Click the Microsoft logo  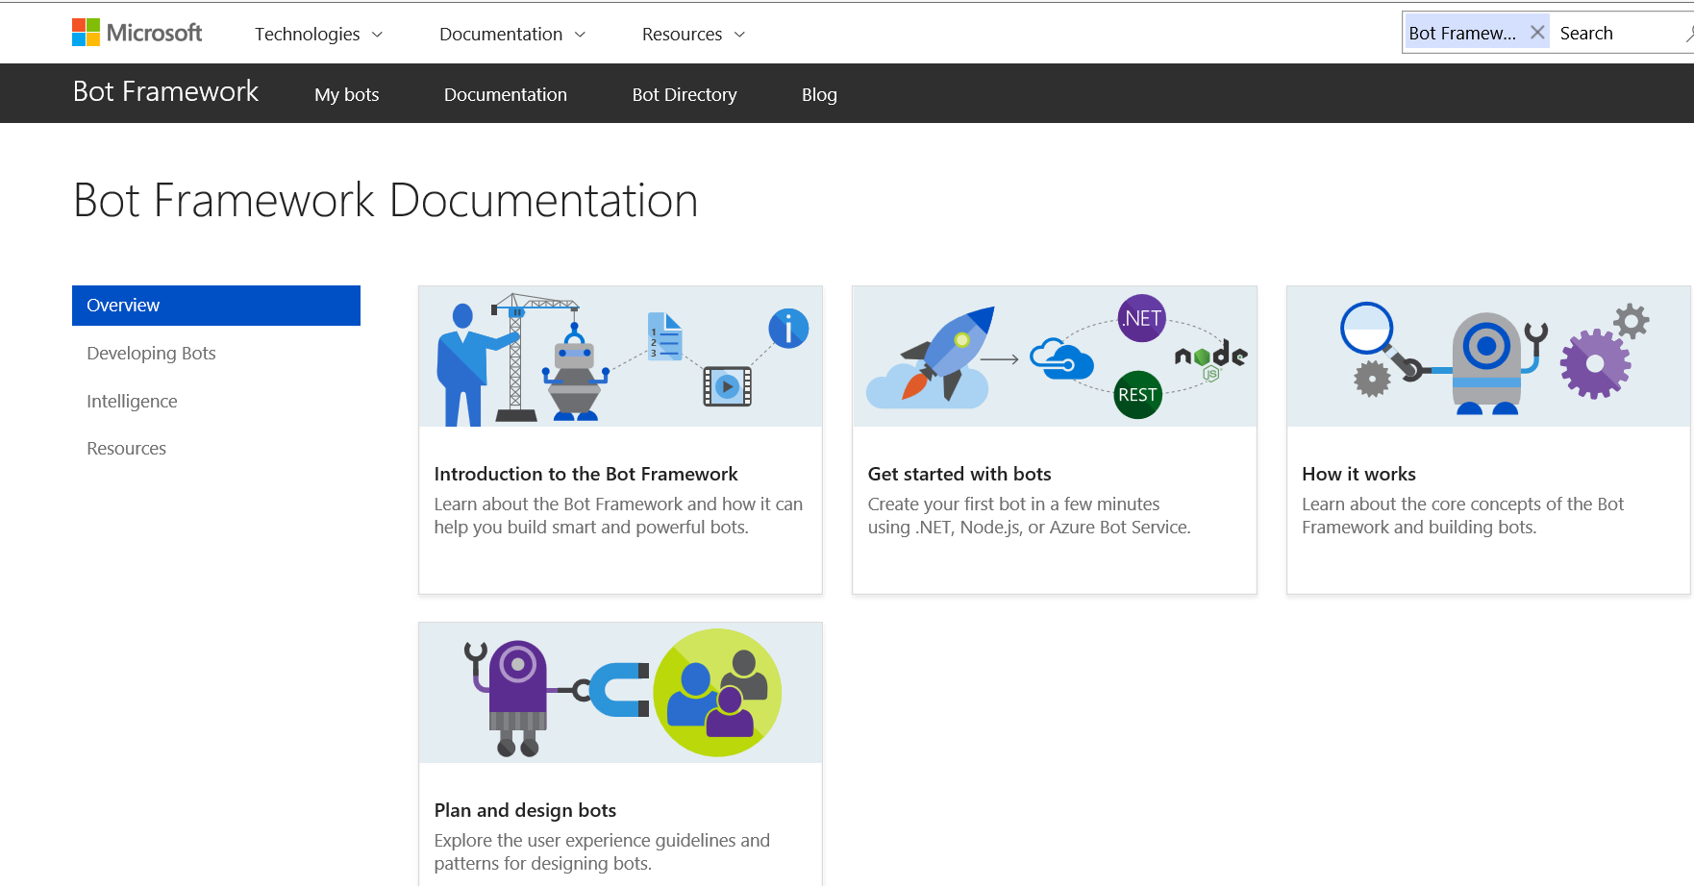click(x=137, y=33)
